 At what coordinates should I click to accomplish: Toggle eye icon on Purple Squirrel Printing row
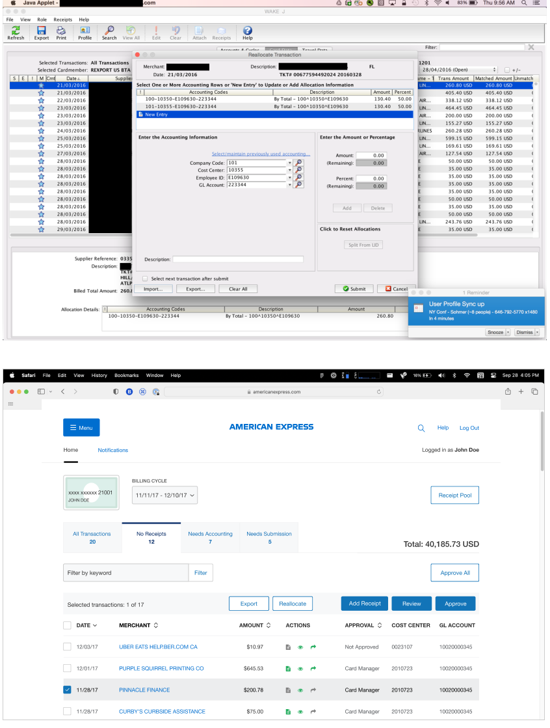300,669
